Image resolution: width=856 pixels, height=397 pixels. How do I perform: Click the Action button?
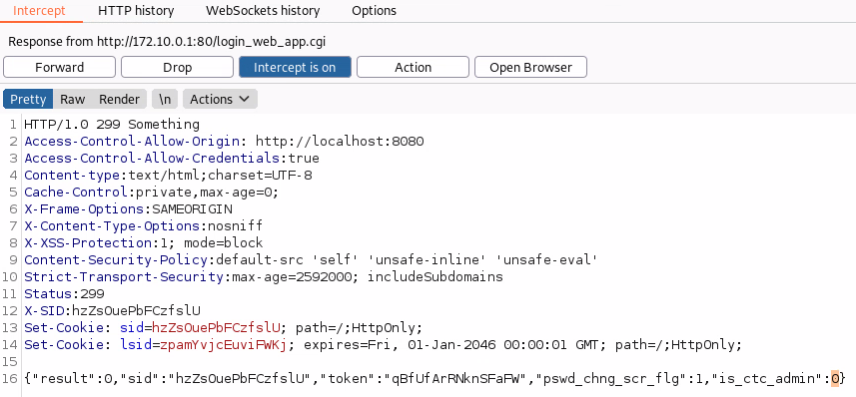point(413,67)
